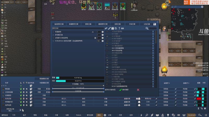Viewport: 209px width, 117px height.
Task: Click the rocket icon in bottom bar
Action: click(152, 115)
